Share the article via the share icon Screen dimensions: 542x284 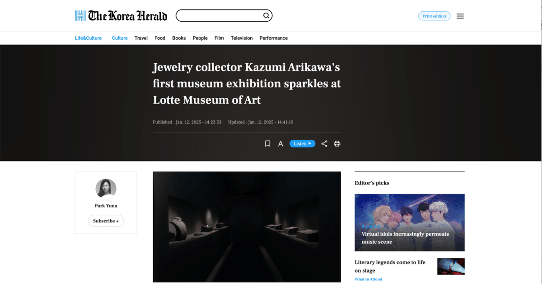[324, 143]
